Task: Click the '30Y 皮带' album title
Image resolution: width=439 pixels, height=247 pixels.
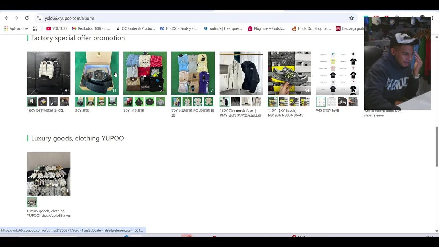Action: click(82, 111)
